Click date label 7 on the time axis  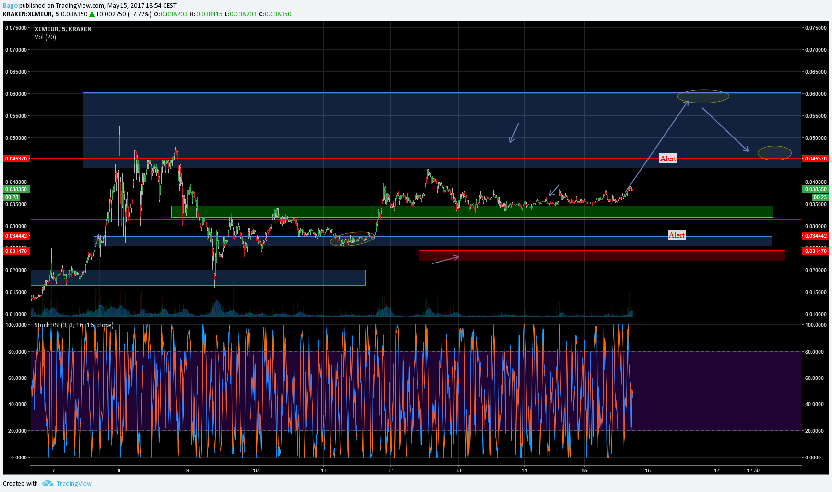[x=54, y=470]
